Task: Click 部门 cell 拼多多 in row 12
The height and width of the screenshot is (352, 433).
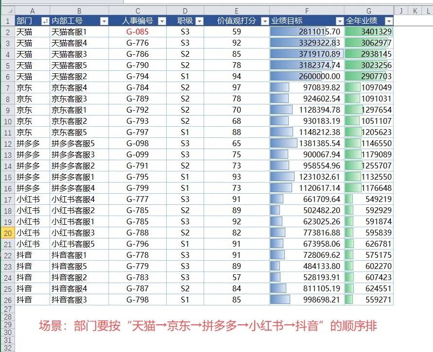Action: point(32,143)
